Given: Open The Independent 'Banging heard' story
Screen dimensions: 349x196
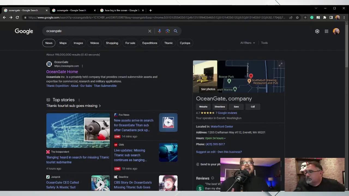Looking at the screenshot, I should tap(78, 160).
